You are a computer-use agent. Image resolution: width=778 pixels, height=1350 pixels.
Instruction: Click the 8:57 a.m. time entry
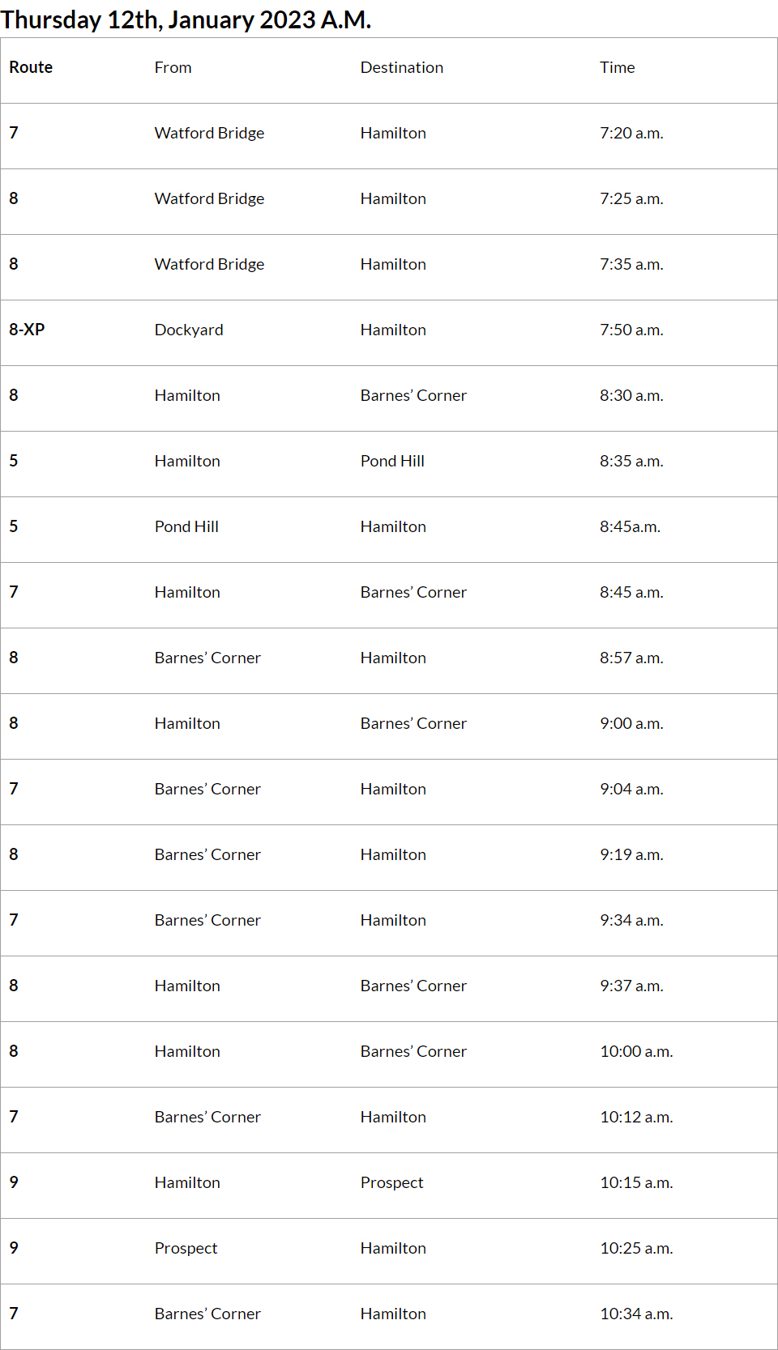(x=631, y=658)
